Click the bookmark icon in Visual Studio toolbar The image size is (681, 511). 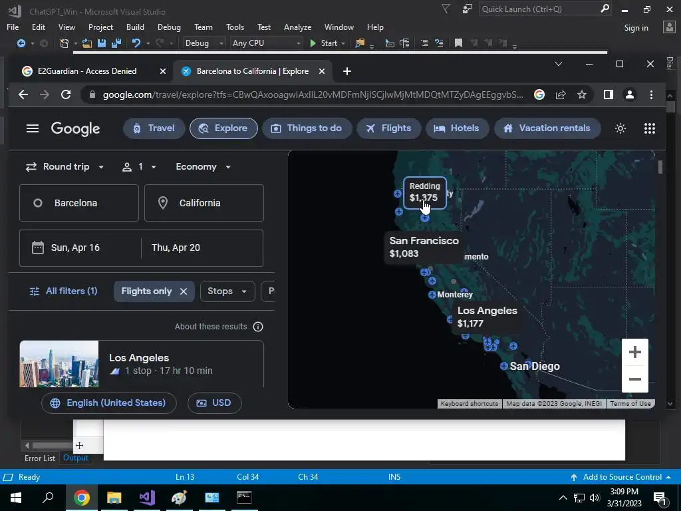(458, 43)
